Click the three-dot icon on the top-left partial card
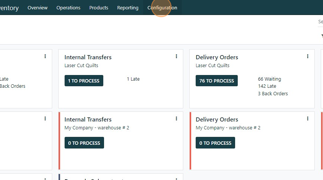 (x=45, y=57)
